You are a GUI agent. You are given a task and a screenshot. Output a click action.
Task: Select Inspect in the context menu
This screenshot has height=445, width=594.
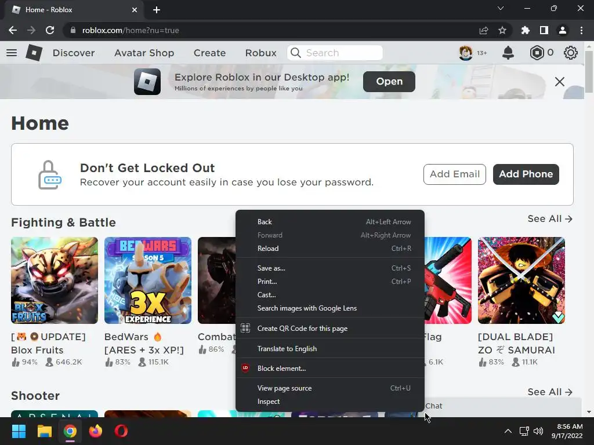coord(330,402)
